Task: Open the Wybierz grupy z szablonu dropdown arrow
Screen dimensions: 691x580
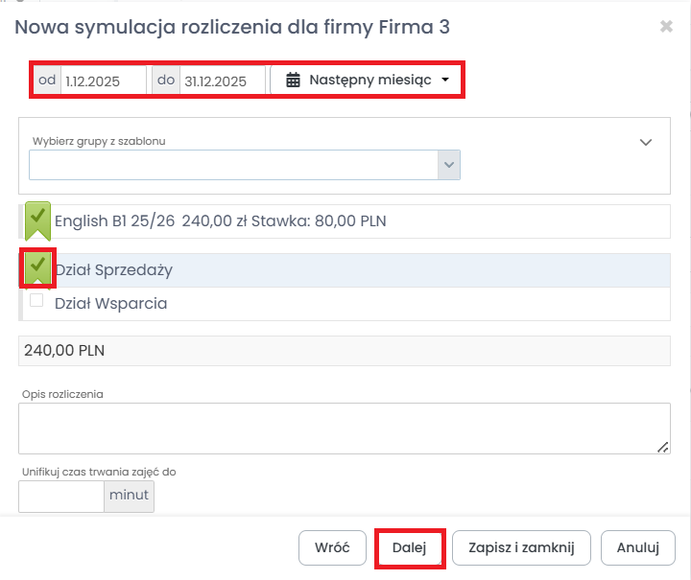Action: coord(448,165)
